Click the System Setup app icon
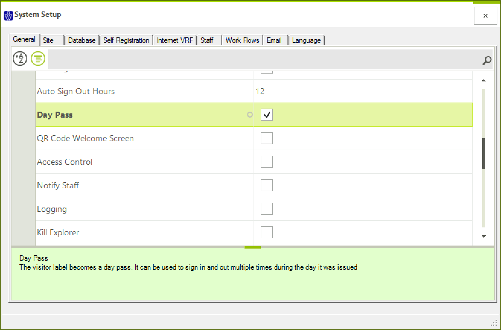The height and width of the screenshot is (330, 501). pyautogui.click(x=8, y=15)
